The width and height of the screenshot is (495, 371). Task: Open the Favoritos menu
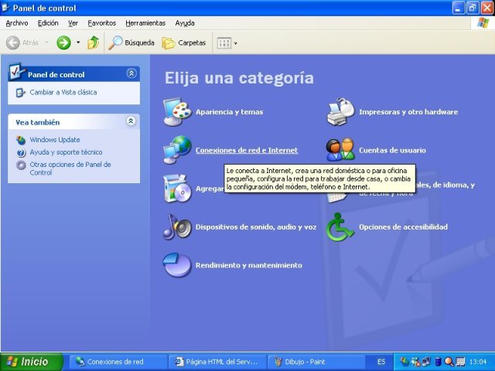tap(102, 23)
